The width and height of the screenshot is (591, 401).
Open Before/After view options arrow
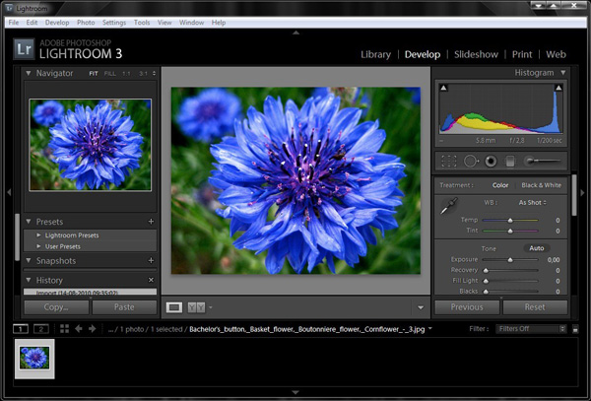click(x=211, y=307)
